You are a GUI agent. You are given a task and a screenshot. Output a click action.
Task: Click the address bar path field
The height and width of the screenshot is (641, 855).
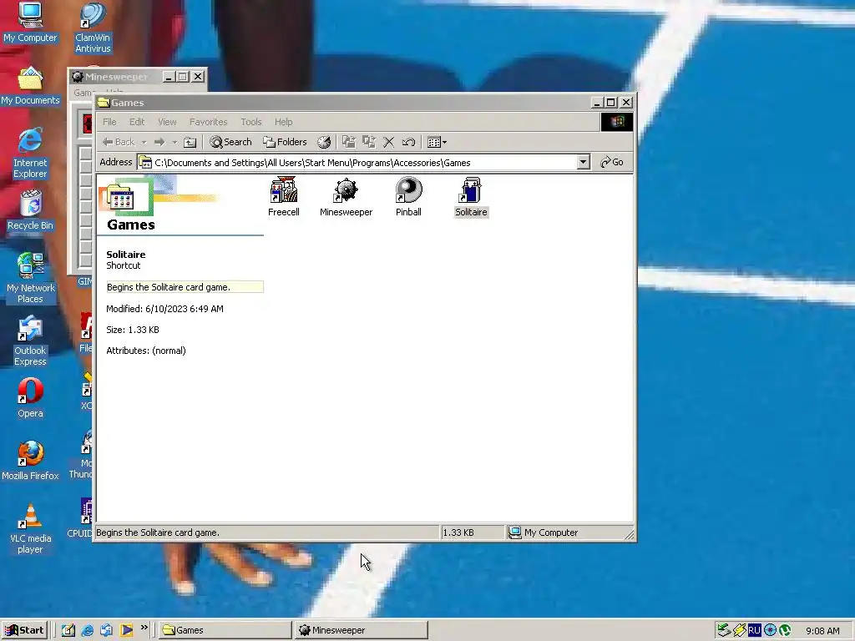[x=357, y=163]
